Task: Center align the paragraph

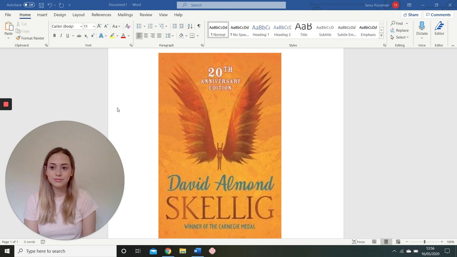Action: coord(146,36)
